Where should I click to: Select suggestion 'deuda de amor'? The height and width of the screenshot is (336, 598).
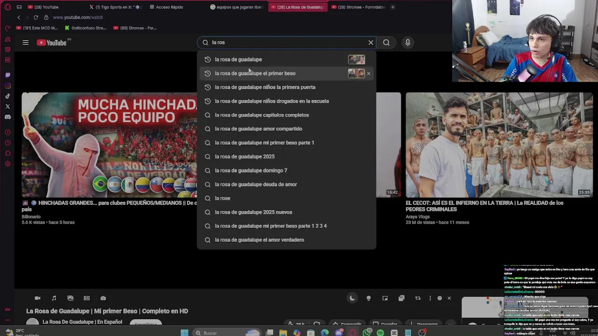click(286, 184)
